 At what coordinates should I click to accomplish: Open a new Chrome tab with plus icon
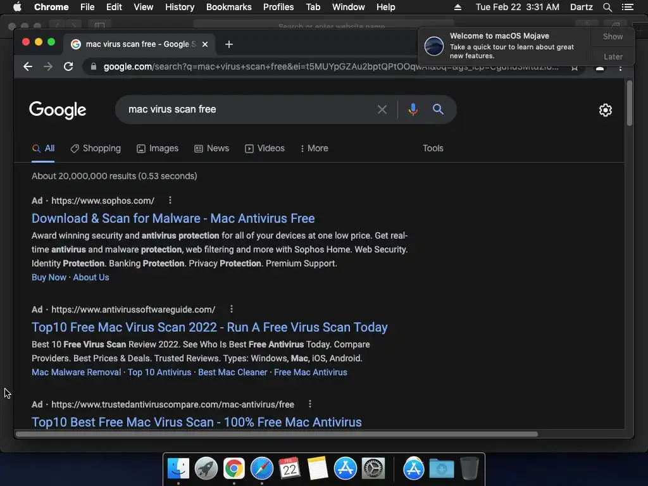pyautogui.click(x=229, y=44)
